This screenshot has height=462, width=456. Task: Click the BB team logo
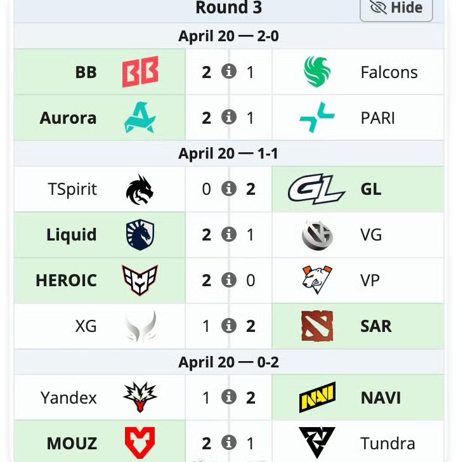(140, 72)
